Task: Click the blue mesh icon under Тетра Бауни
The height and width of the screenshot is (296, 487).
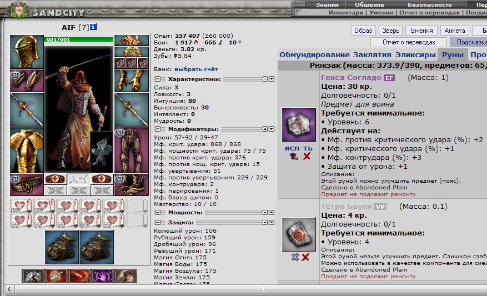Action: [x=295, y=257]
